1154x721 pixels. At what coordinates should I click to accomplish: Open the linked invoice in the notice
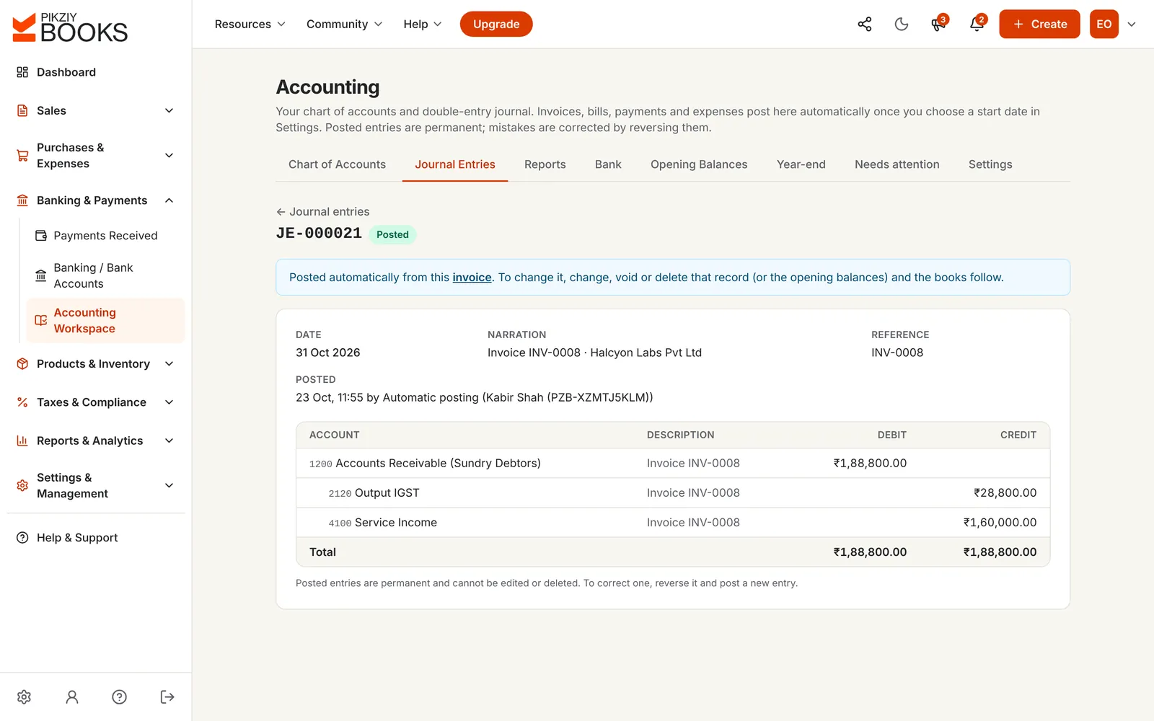[x=472, y=278]
